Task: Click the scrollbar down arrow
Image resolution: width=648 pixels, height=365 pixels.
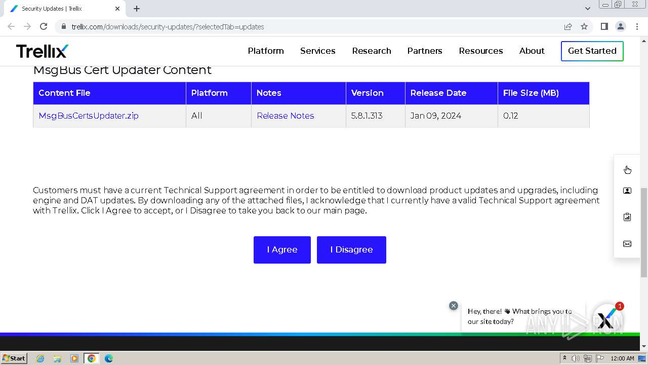Action: [644, 346]
